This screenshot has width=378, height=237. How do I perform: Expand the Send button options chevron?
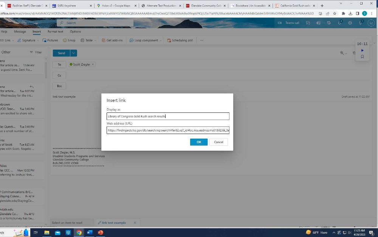[x=73, y=53]
